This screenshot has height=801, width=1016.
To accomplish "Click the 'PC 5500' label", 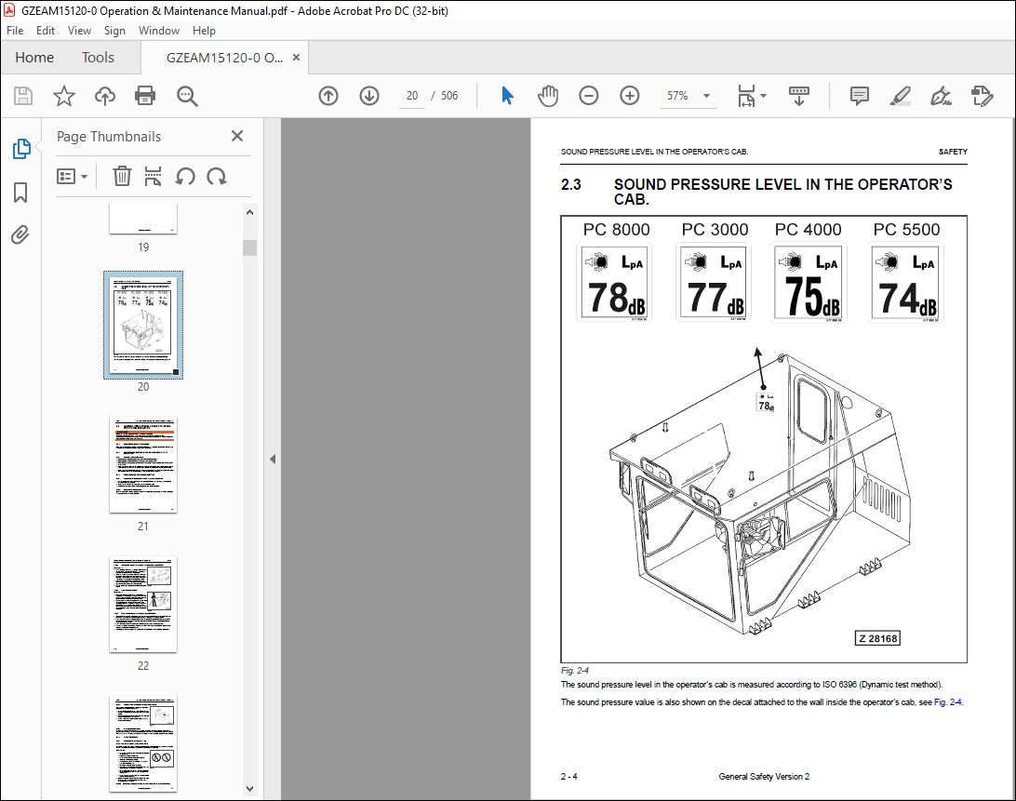I will coord(906,230).
